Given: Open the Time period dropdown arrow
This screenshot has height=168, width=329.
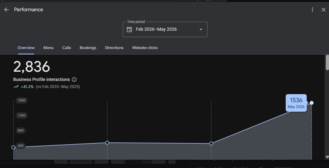Looking at the screenshot, I should tap(201, 29).
